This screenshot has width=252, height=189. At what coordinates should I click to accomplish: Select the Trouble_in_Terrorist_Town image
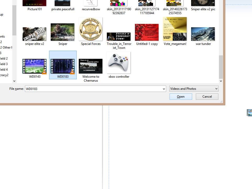coord(119,36)
